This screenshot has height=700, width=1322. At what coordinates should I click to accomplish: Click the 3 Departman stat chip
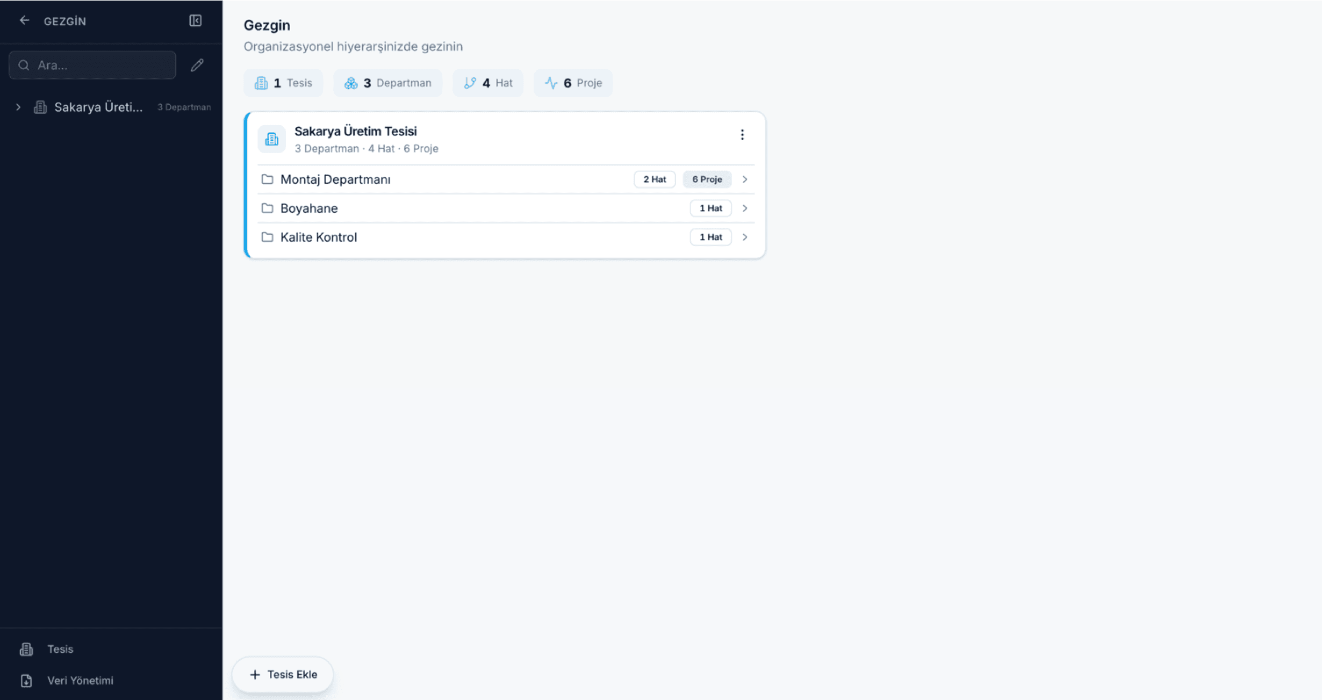coord(387,83)
